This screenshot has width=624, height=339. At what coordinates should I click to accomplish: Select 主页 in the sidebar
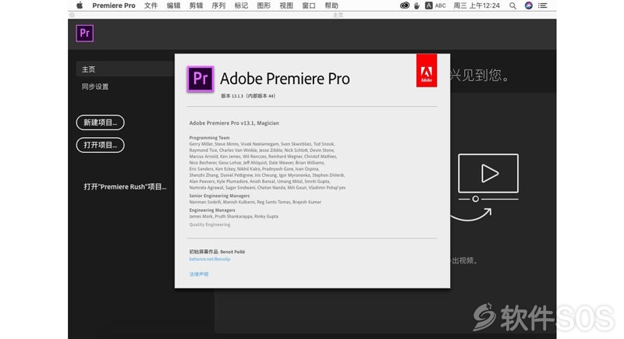click(125, 69)
